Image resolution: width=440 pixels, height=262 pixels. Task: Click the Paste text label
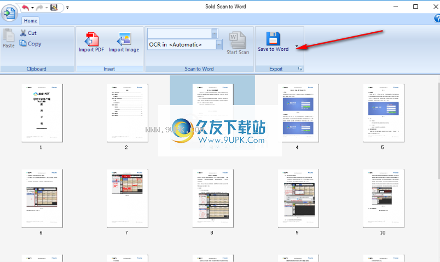click(9, 45)
